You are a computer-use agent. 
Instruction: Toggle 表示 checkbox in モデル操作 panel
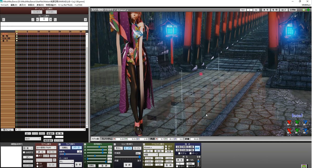[x=37, y=156]
